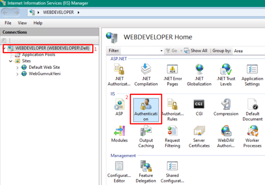
Task: Open Authorization Rules feature
Action: click(172, 110)
